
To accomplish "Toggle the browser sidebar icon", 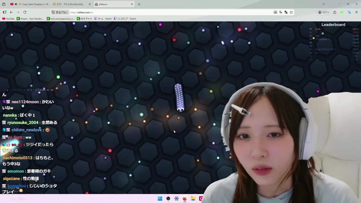I will [5, 12].
